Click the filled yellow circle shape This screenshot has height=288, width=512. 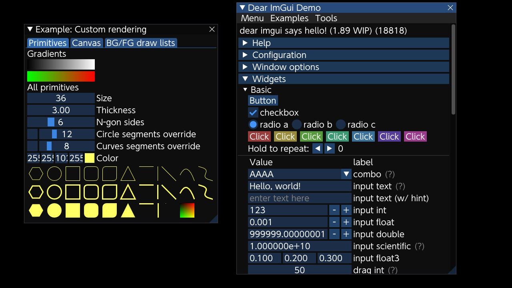[54, 210]
